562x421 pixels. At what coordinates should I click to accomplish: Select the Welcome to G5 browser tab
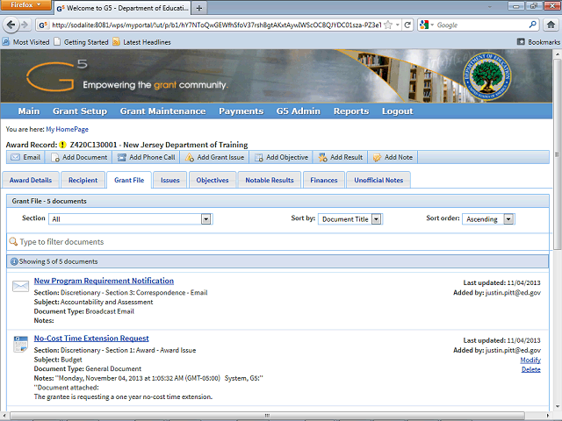[122, 8]
